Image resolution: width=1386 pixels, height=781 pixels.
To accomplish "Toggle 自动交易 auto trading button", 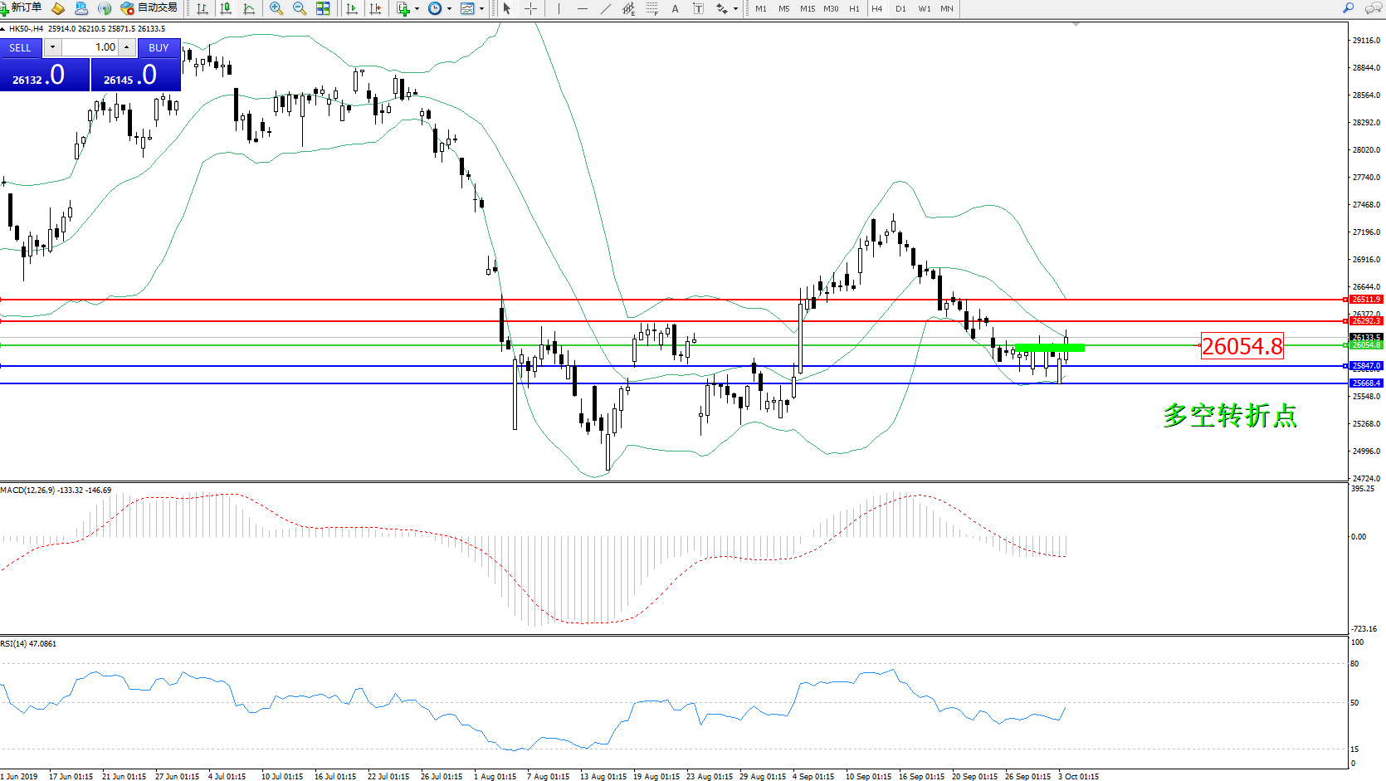I will tap(149, 8).
